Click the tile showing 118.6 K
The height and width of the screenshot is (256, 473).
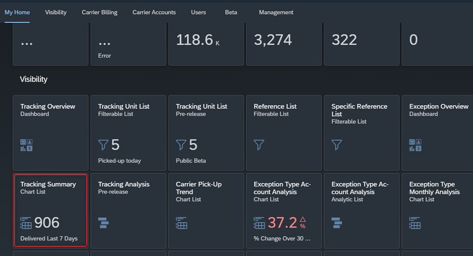[x=206, y=44]
